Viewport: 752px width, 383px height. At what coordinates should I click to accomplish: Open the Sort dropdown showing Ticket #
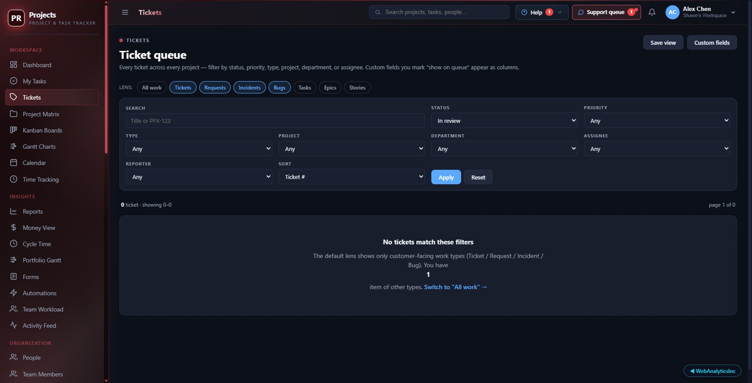[352, 177]
